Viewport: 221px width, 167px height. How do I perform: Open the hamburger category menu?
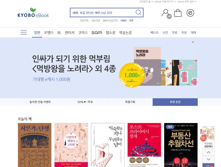tap(23, 32)
